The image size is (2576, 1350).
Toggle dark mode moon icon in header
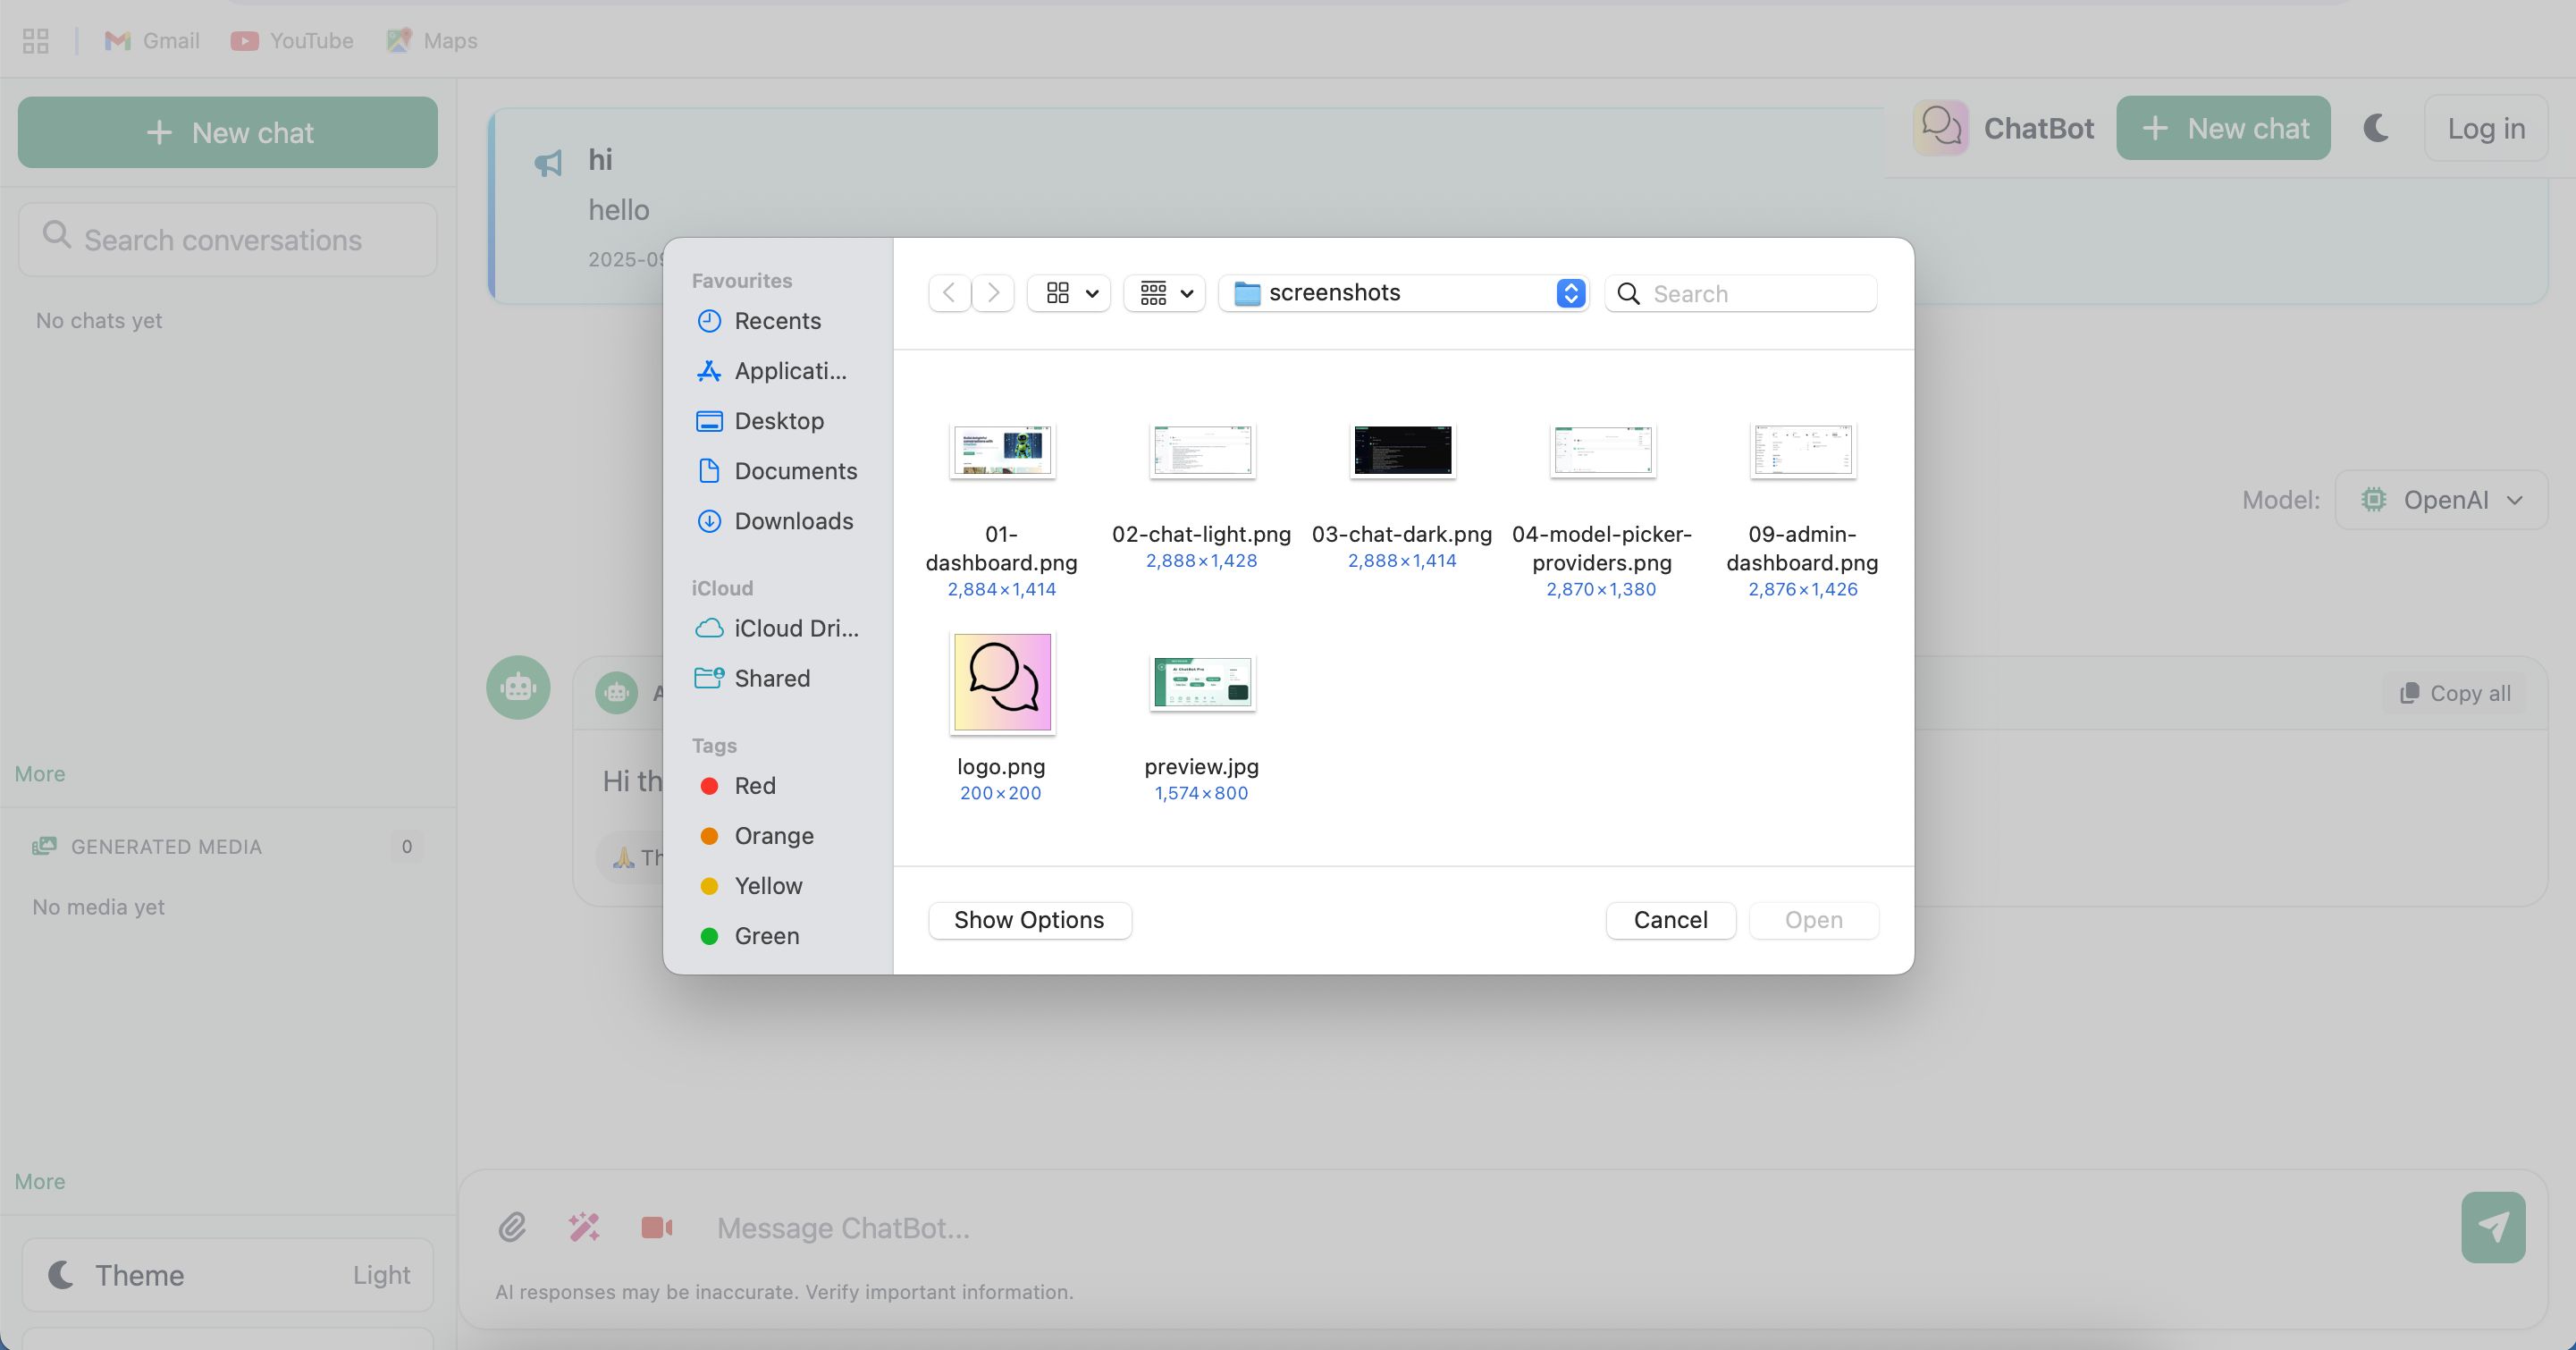coord(2376,128)
